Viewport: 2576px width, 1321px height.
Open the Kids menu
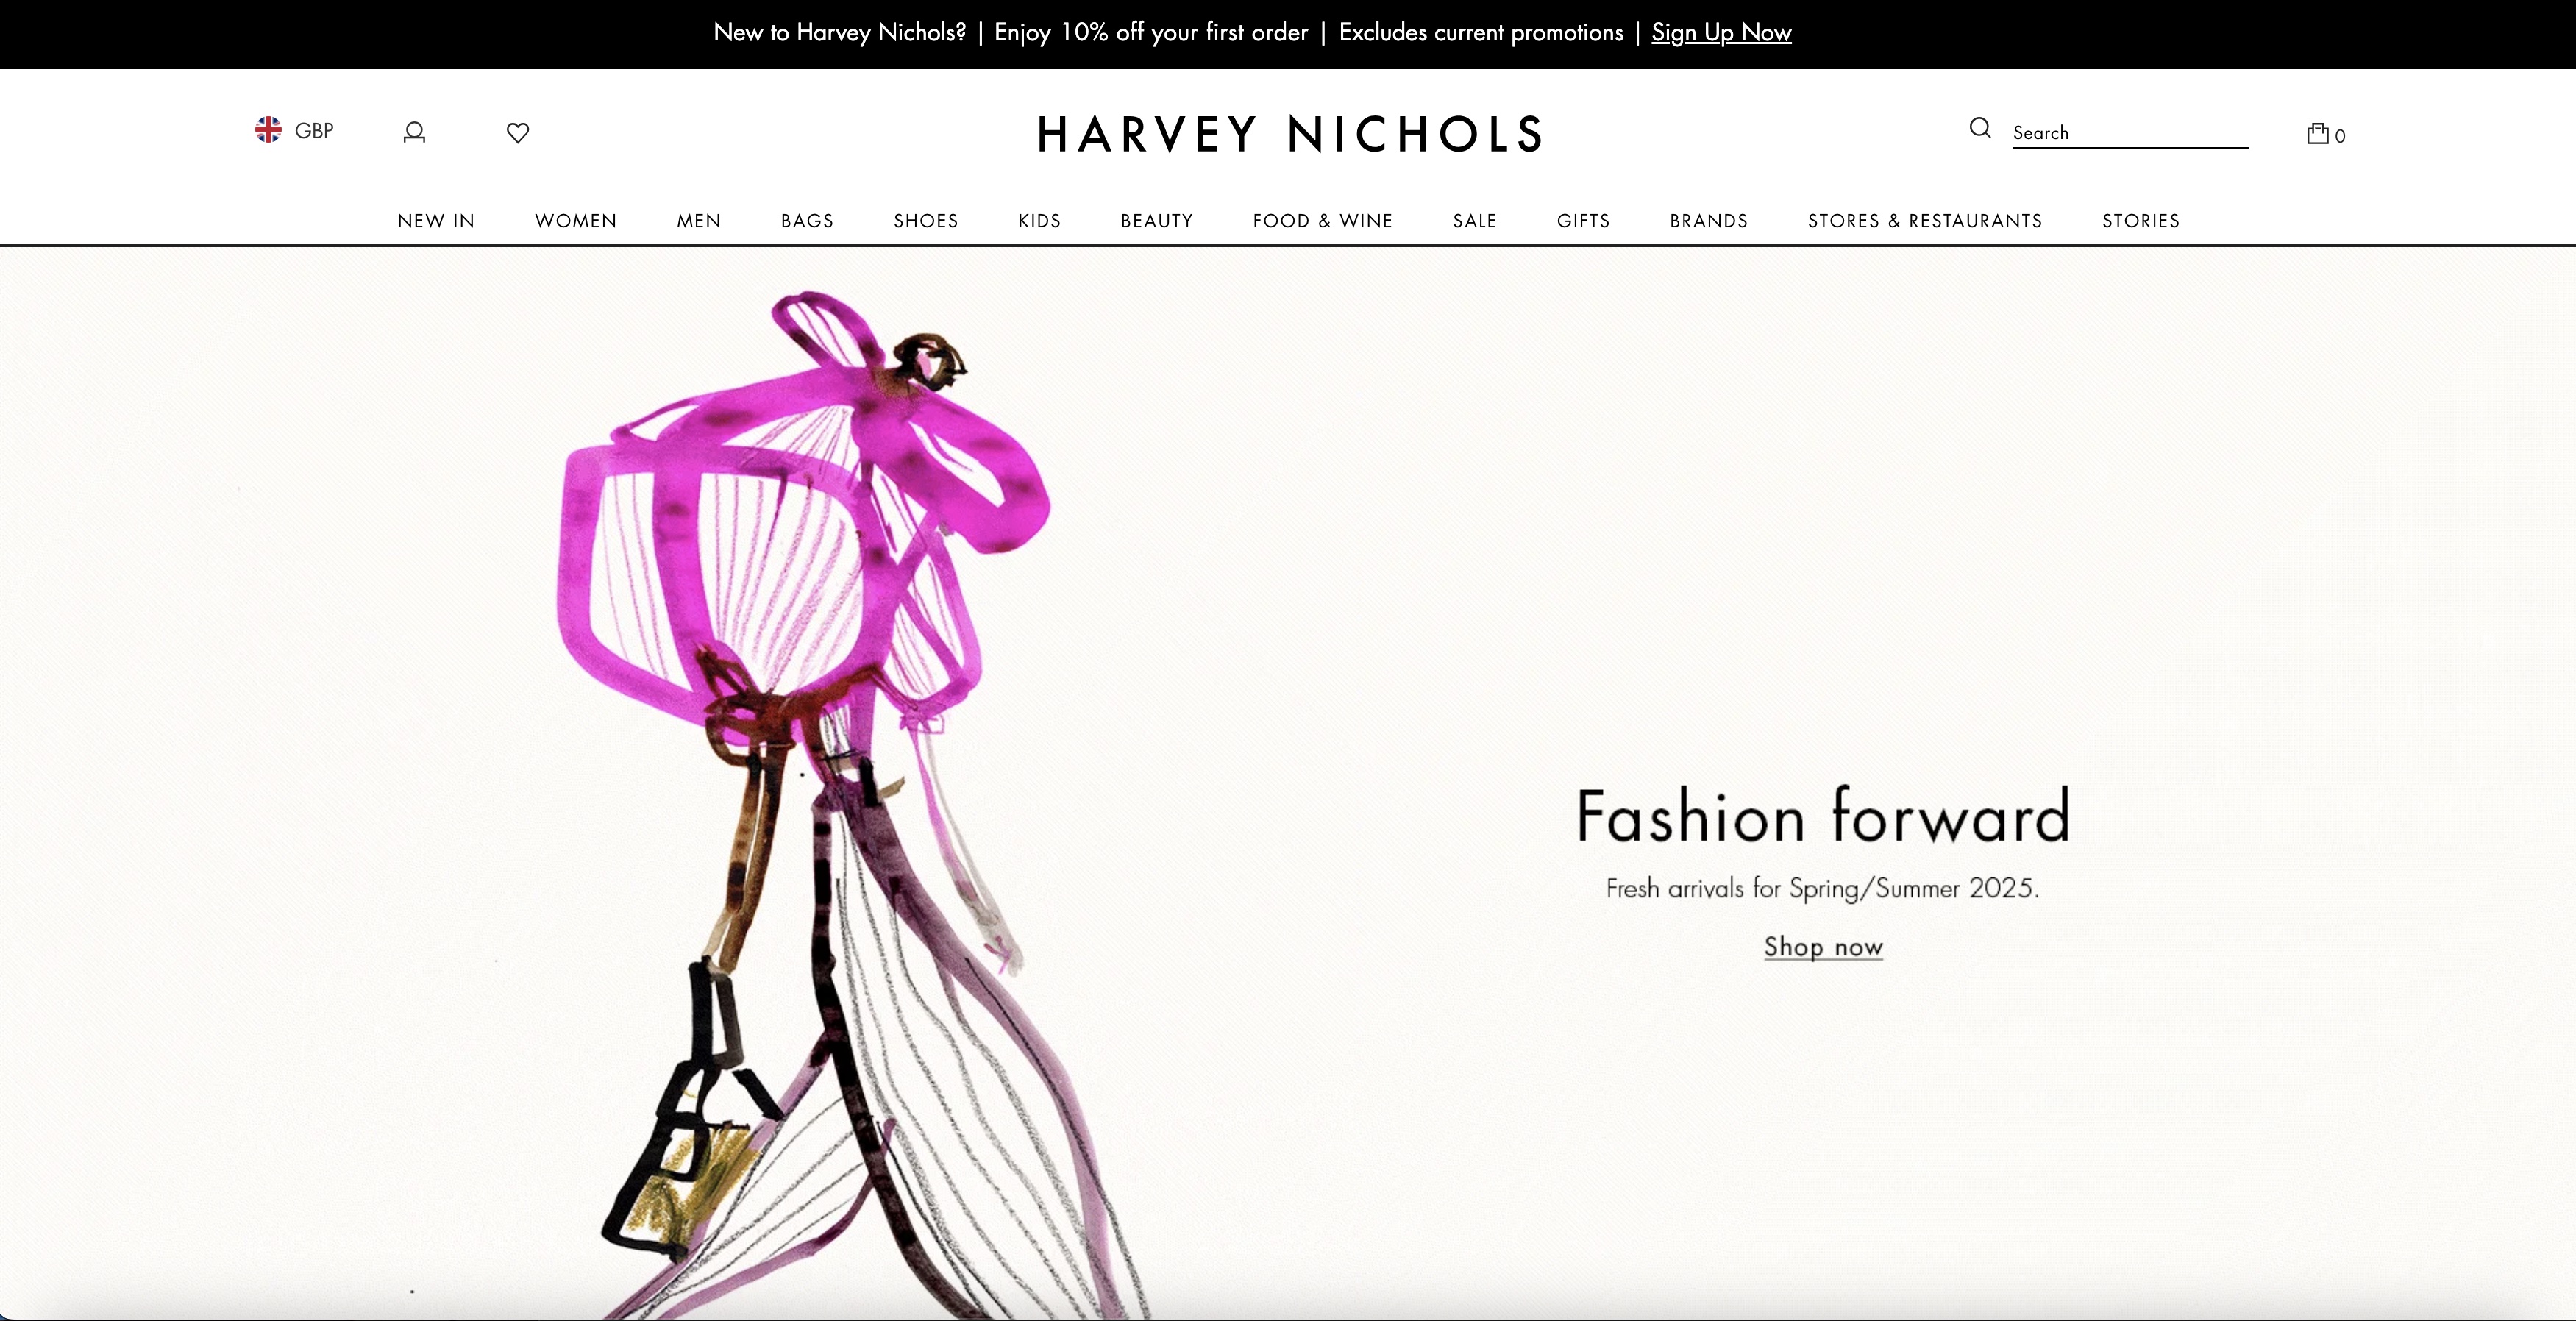1039,221
